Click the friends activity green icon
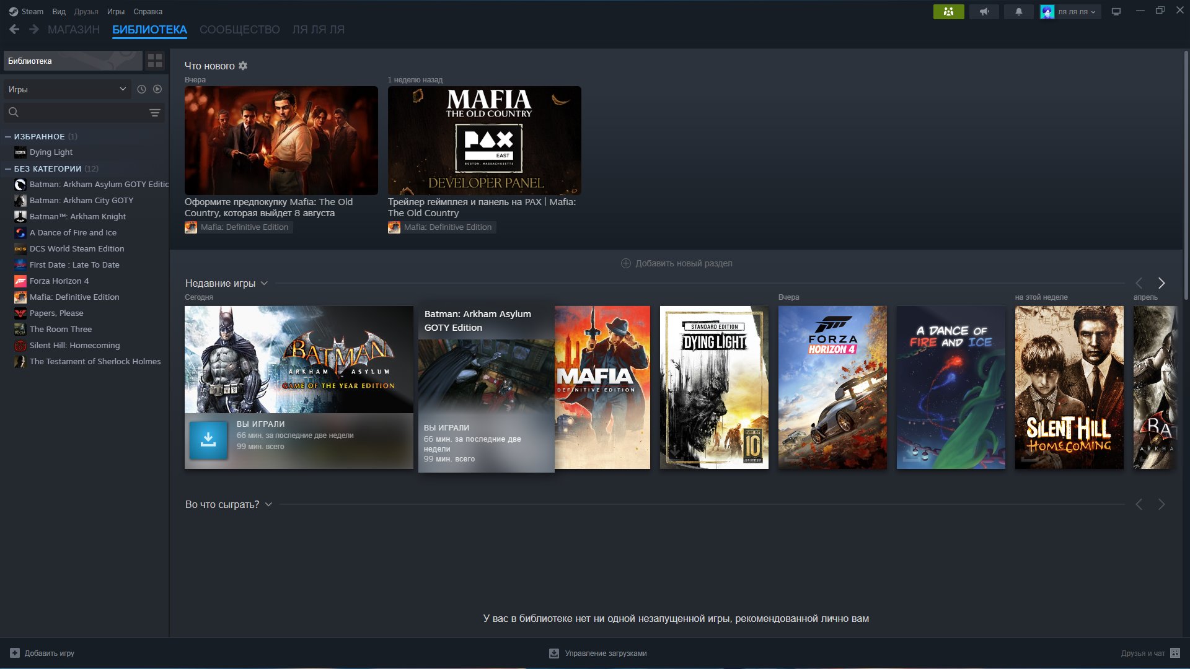 tap(948, 12)
